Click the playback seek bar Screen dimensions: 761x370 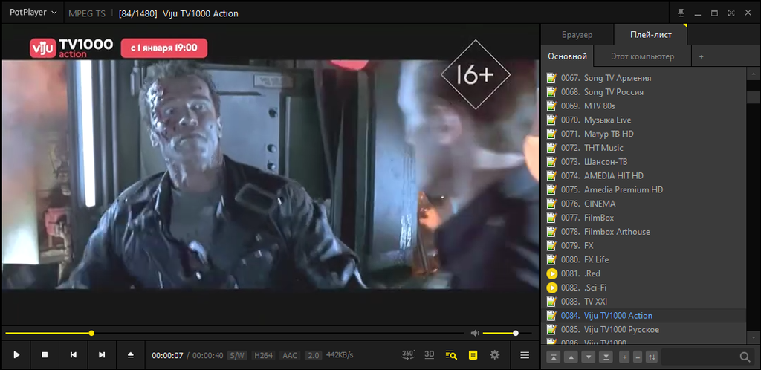point(234,333)
